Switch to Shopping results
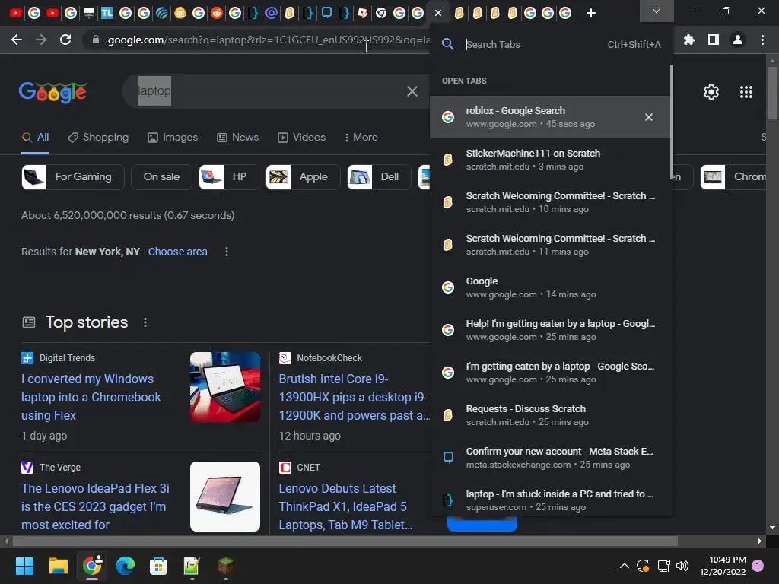The width and height of the screenshot is (779, 584). pyautogui.click(x=98, y=138)
